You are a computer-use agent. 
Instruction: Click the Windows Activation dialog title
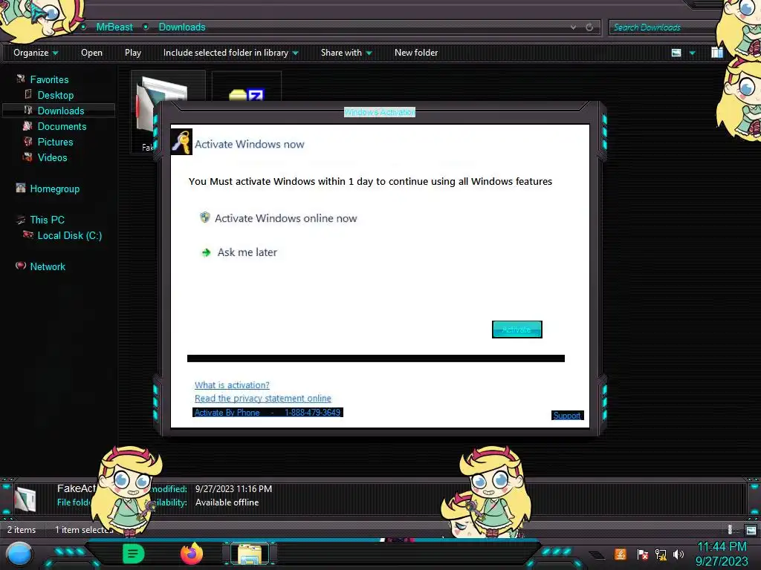pyautogui.click(x=380, y=112)
